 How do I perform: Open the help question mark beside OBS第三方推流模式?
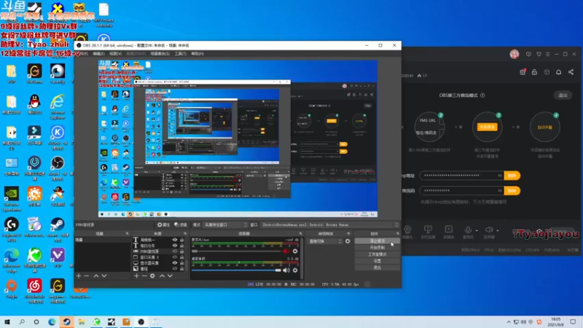[482, 95]
